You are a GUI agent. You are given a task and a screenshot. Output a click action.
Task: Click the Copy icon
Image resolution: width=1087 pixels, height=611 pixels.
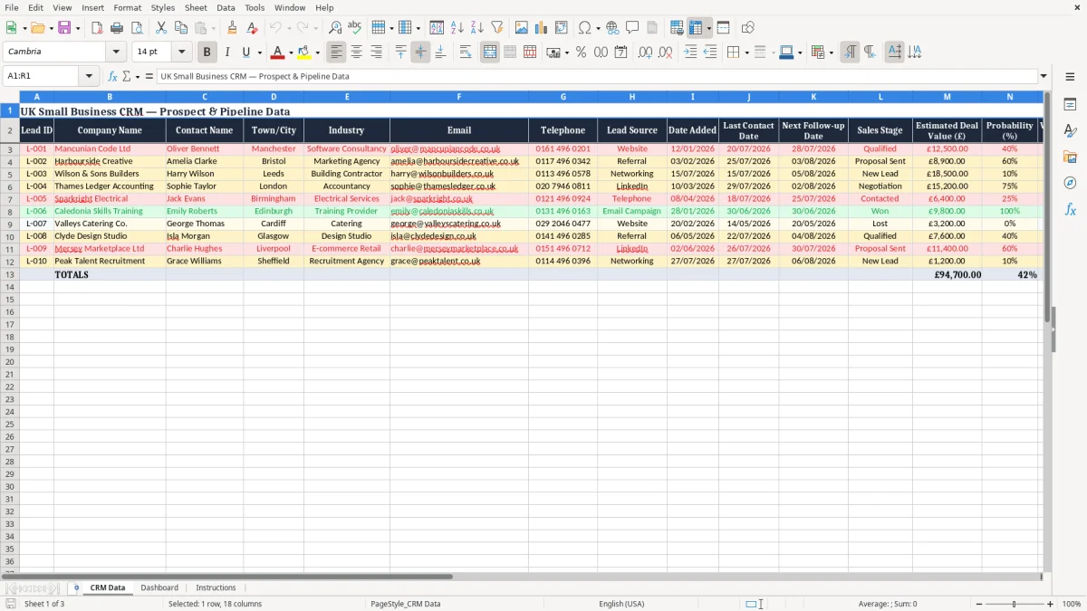pyautogui.click(x=181, y=28)
